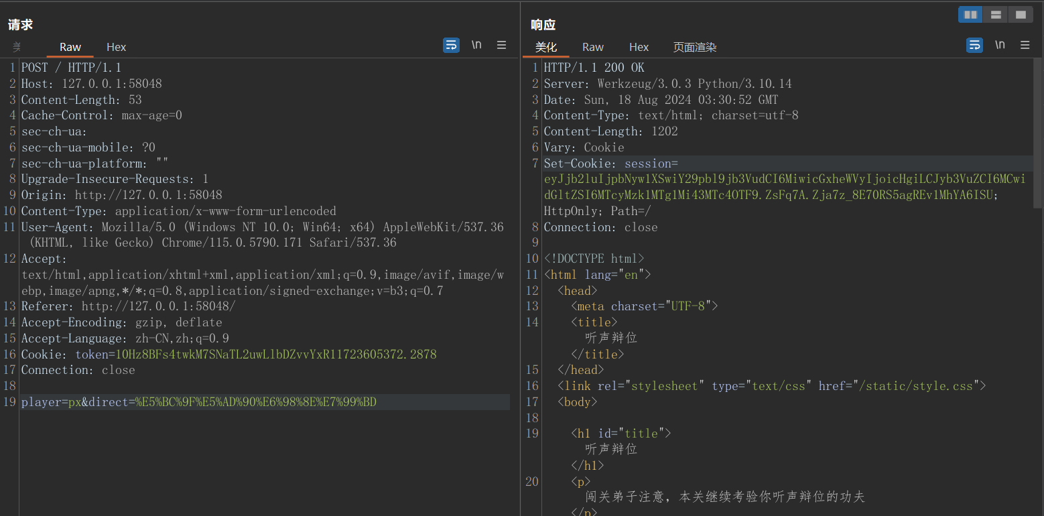
Task: Click the Host: 127.0.0.1:58048 header line
Action: [x=91, y=84]
